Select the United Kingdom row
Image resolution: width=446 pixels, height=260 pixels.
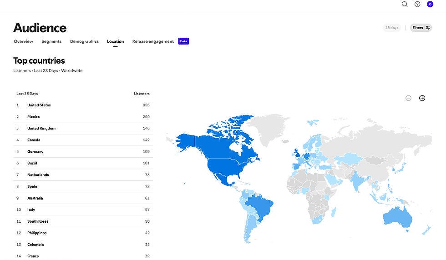coord(83,129)
